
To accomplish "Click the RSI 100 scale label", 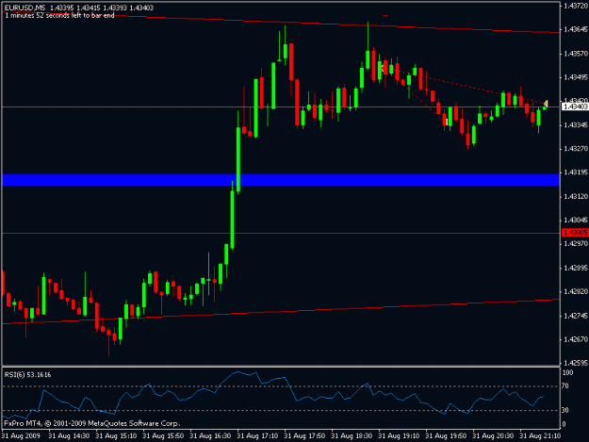I will (x=567, y=373).
